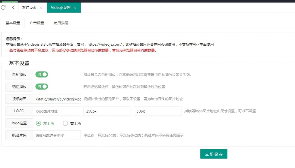Viewport: 295px width, 168px height.
Task: Click the logo size description text
Action: pyautogui.click(x=220, y=111)
